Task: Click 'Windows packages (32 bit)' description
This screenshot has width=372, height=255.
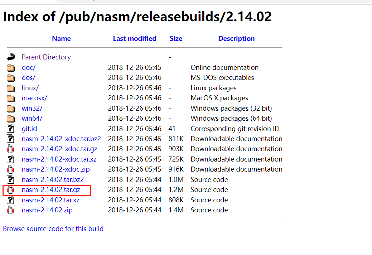Action: coord(231,109)
